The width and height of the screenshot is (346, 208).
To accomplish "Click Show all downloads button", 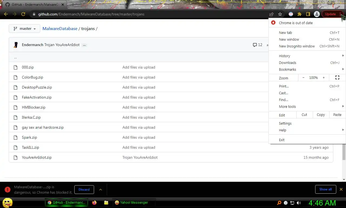I will (325, 189).
